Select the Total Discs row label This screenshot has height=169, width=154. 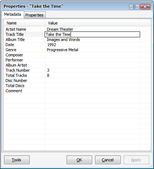tap(15, 86)
